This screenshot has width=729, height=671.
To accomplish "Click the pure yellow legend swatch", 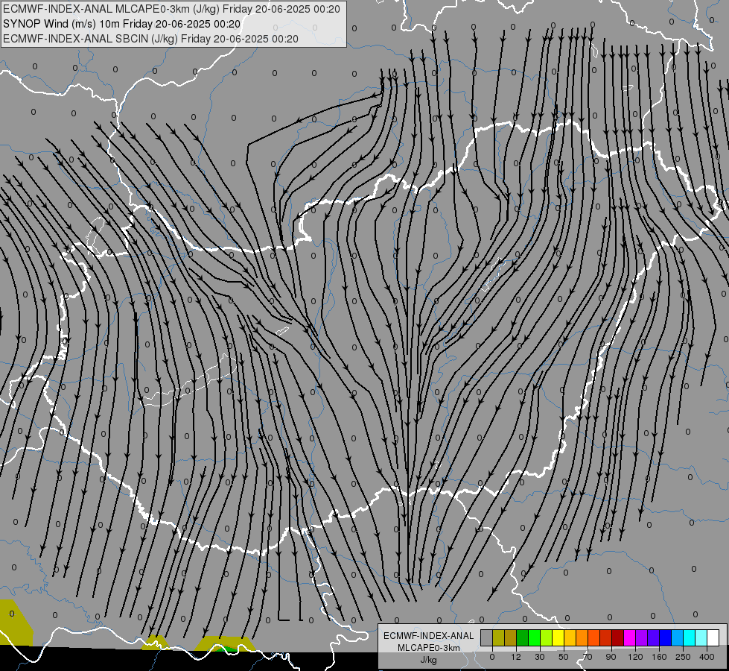I will [558, 637].
